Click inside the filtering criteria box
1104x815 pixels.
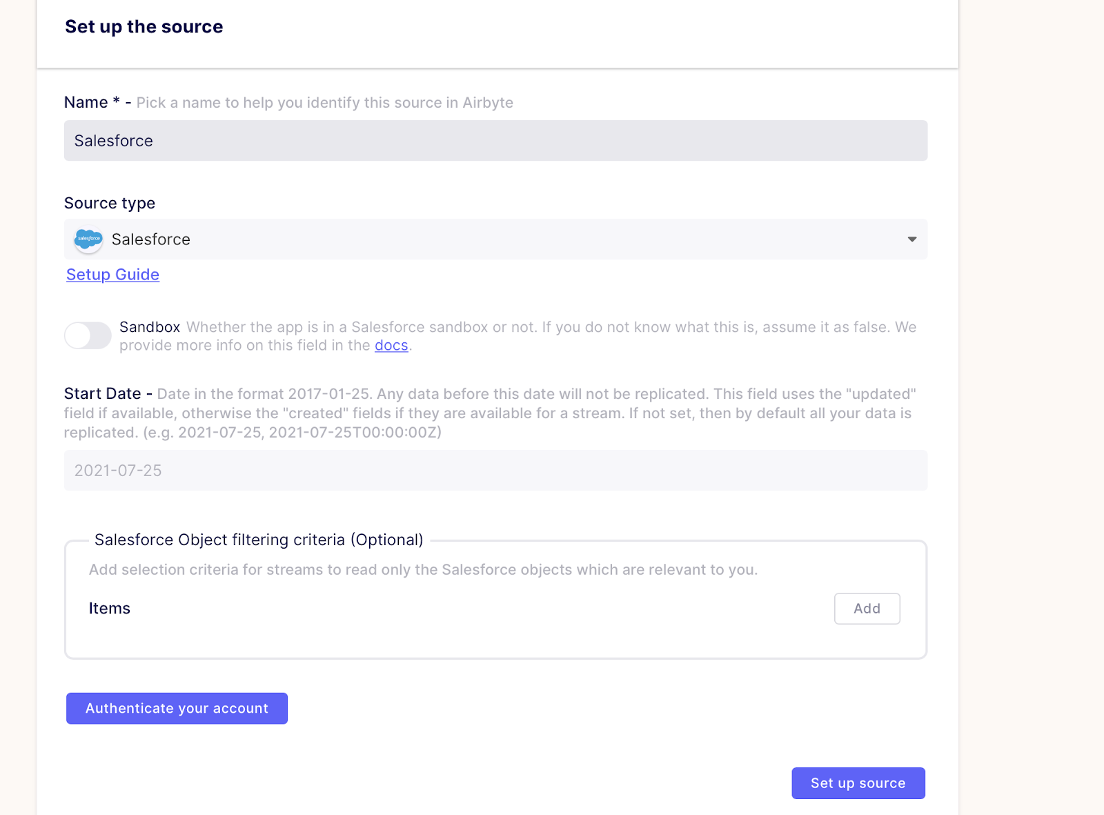495,635
